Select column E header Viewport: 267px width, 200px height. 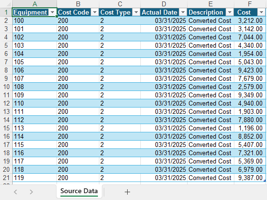210,4
